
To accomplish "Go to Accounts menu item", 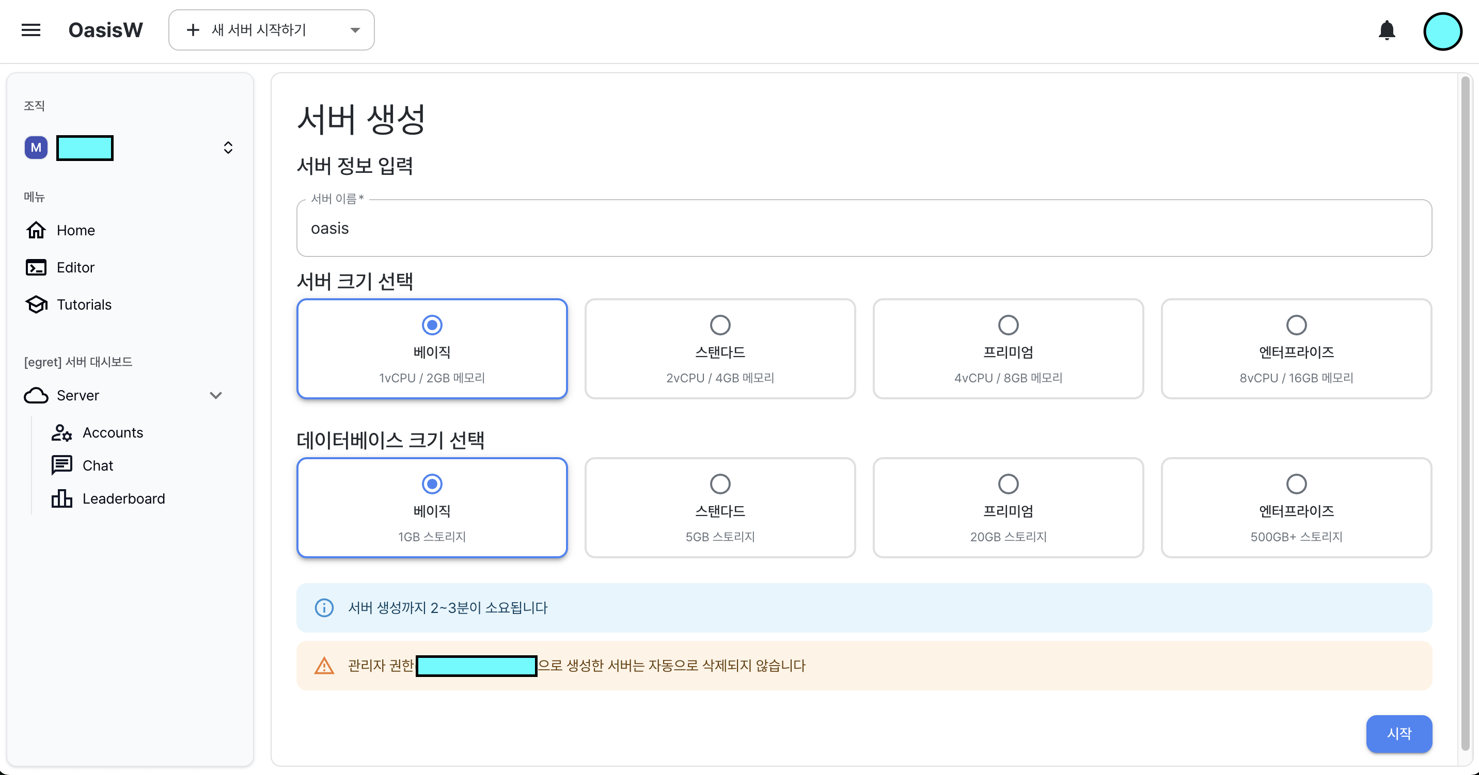I will (113, 432).
